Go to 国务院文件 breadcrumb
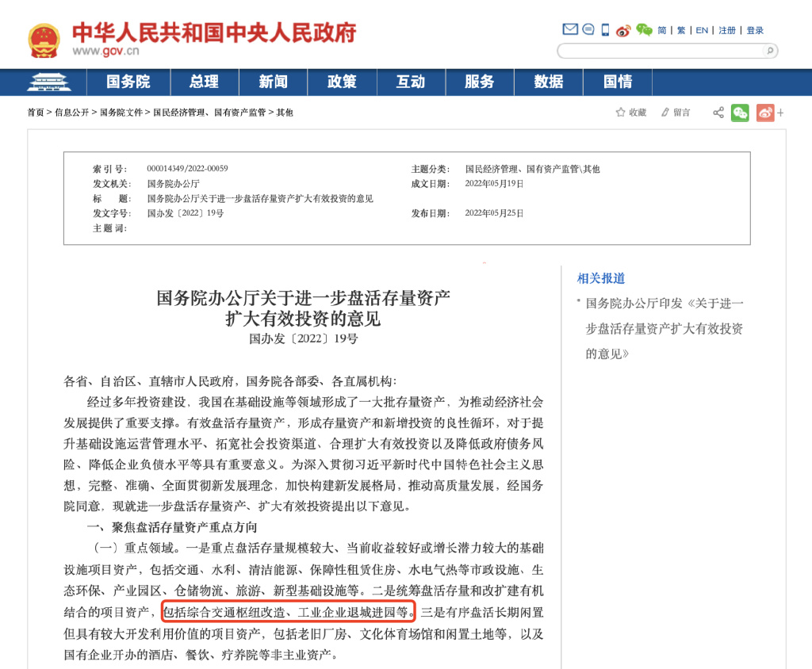This screenshot has width=812, height=669. point(121,113)
